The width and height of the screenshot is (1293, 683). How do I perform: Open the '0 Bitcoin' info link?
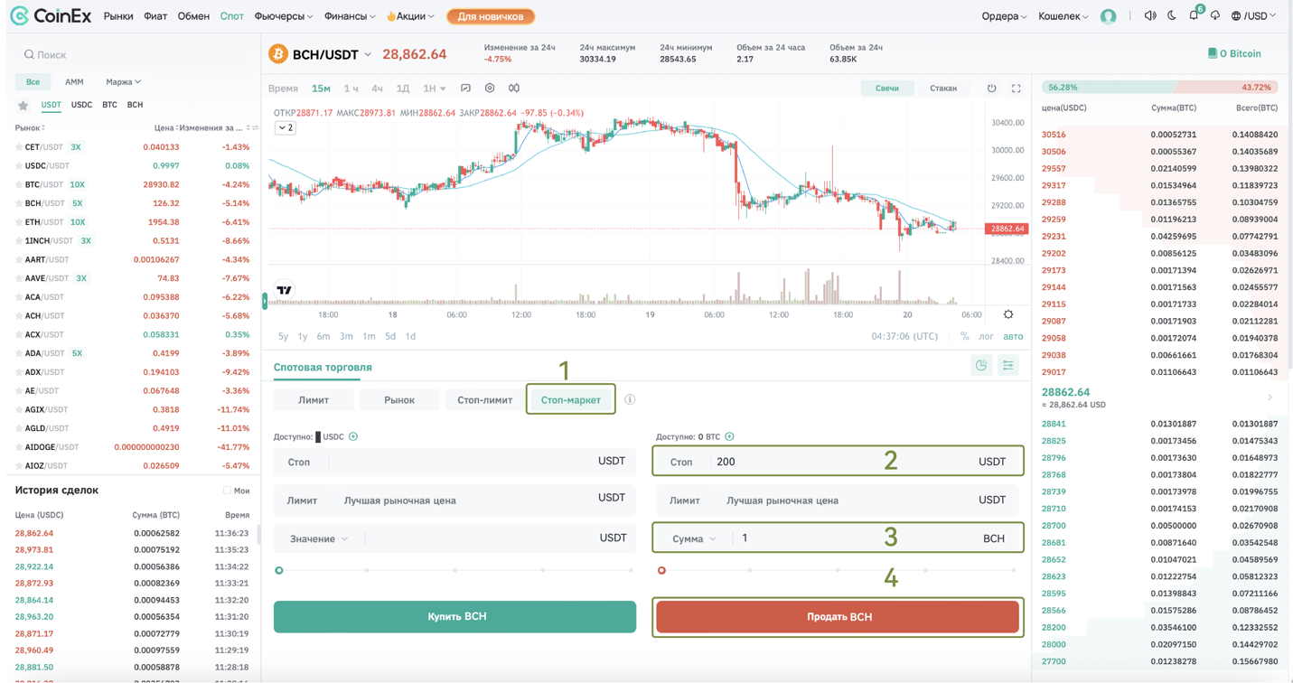tap(1234, 53)
